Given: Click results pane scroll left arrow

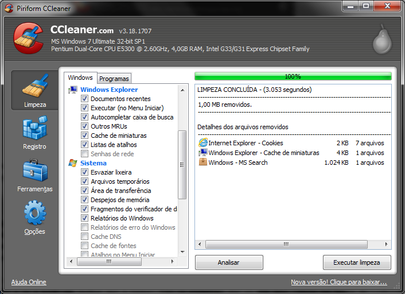Looking at the screenshot, I should click(x=200, y=244).
